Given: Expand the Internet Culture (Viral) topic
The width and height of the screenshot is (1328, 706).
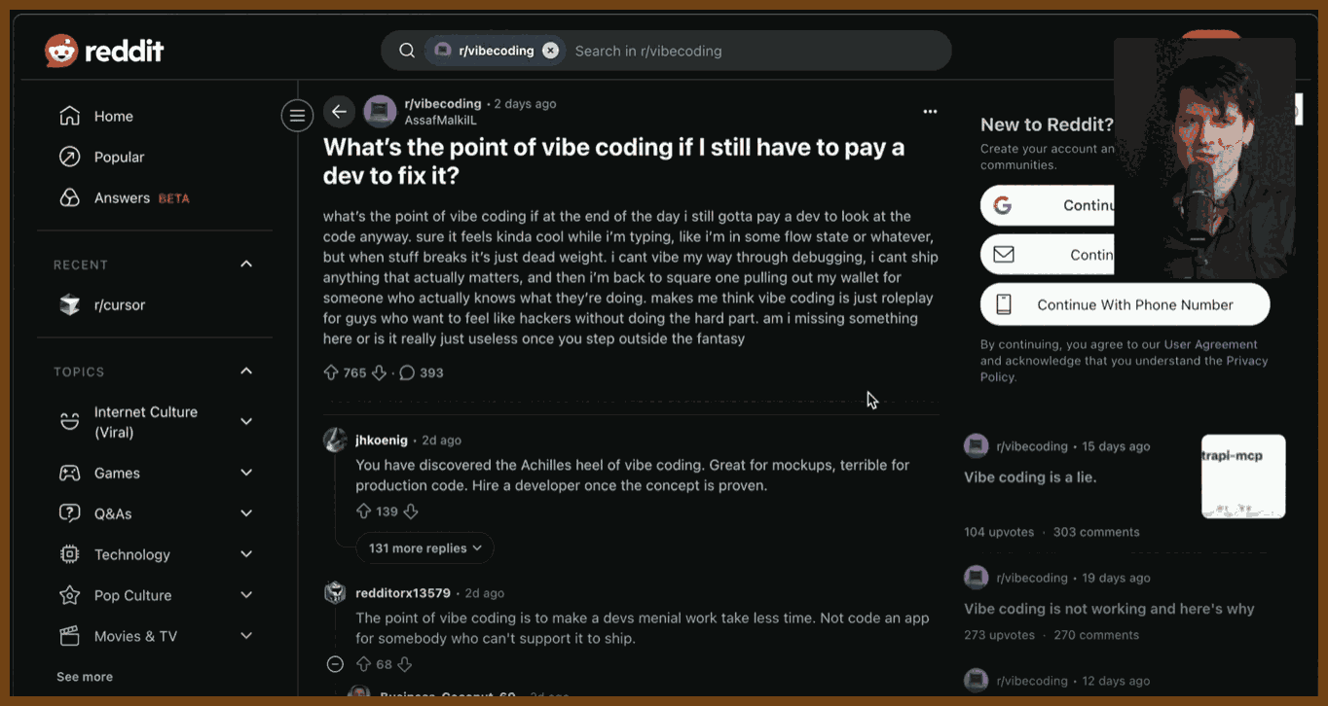Looking at the screenshot, I should click(x=246, y=422).
